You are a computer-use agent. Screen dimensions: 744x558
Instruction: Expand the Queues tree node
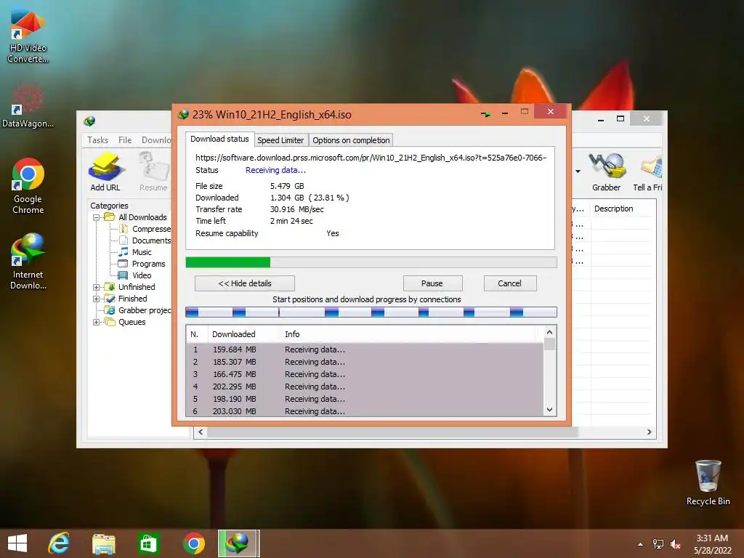point(97,322)
